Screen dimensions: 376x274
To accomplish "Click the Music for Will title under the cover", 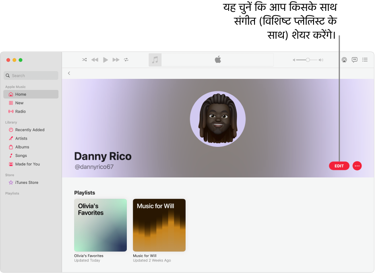I will pyautogui.click(x=145, y=256).
